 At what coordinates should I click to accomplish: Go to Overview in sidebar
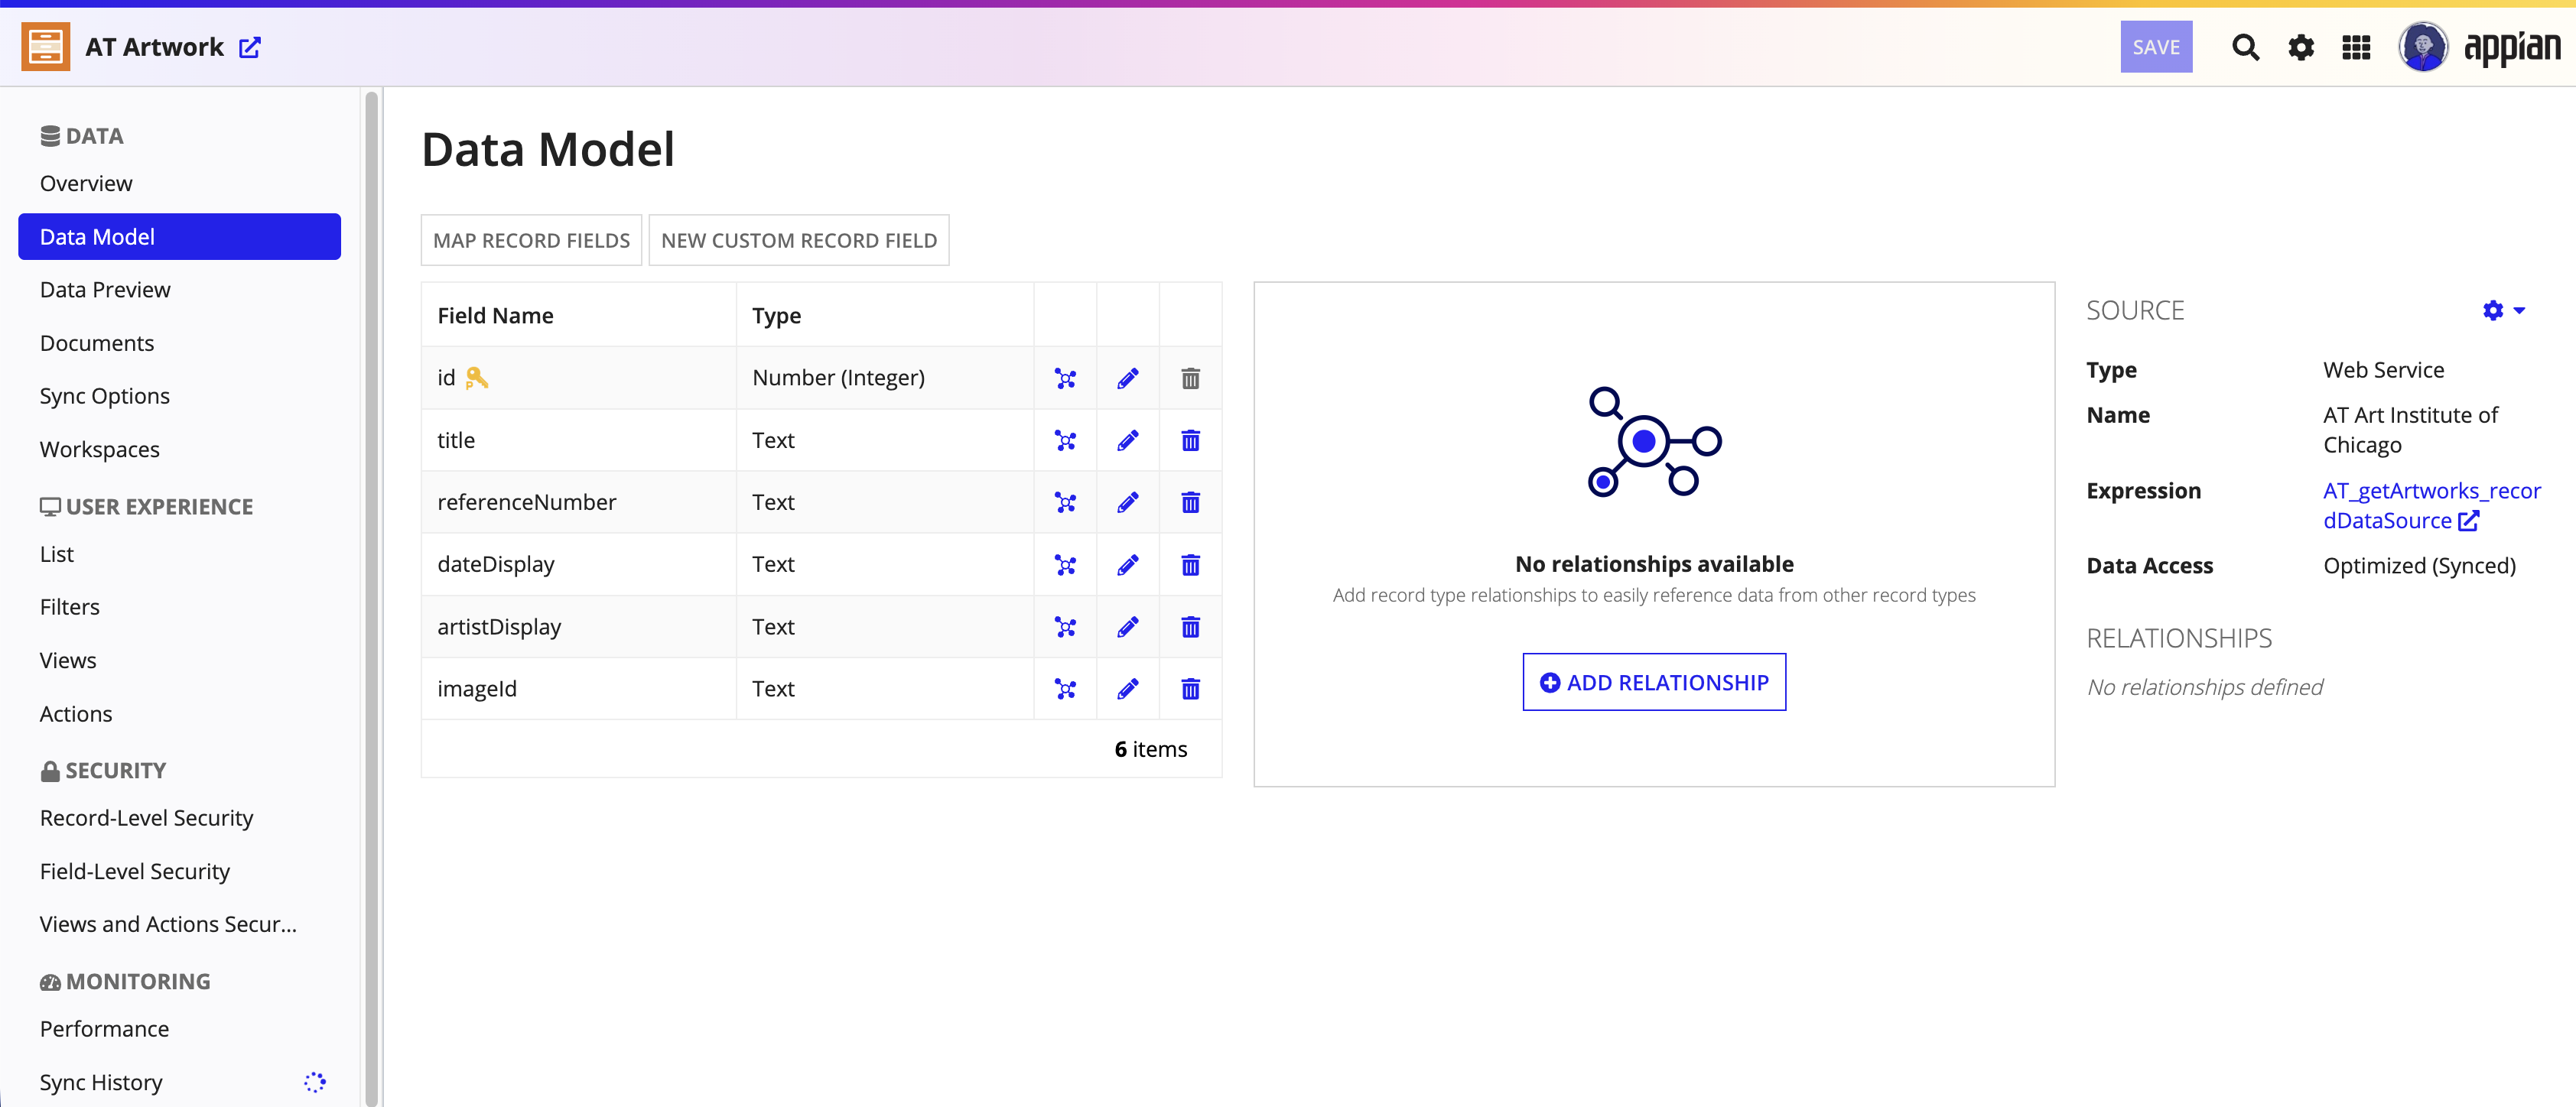[180, 184]
